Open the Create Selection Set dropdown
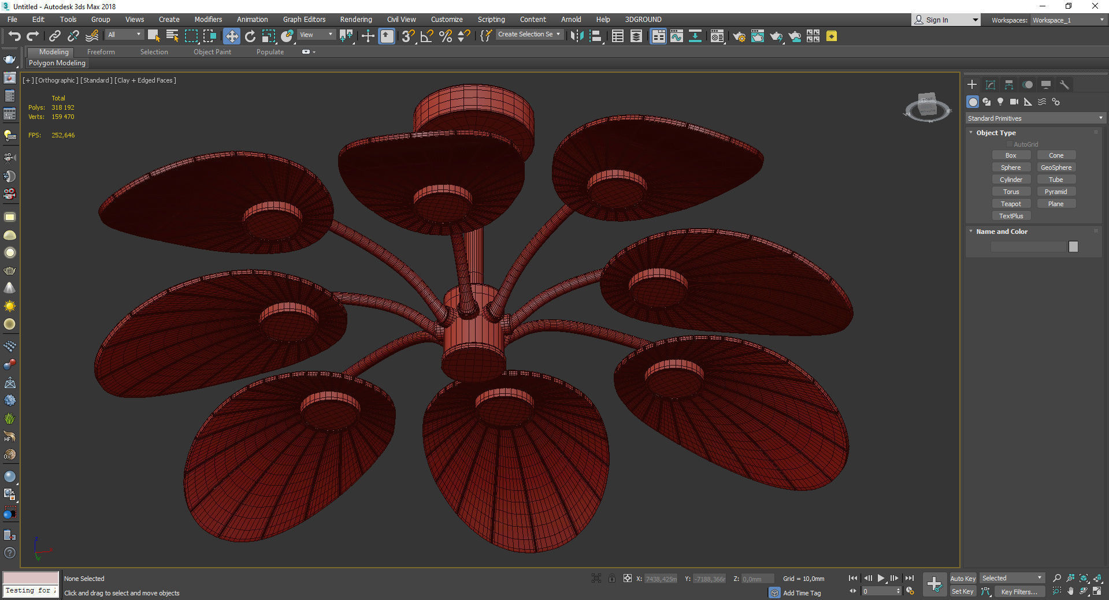 [529, 34]
